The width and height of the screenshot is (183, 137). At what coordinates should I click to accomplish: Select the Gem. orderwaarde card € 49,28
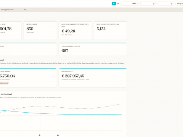[75, 30]
